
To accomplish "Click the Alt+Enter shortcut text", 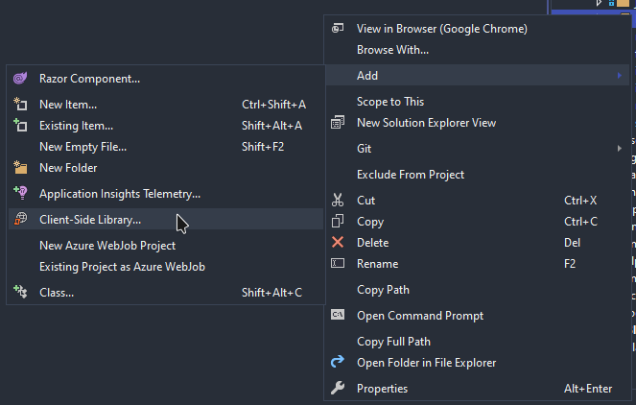I will [588, 389].
